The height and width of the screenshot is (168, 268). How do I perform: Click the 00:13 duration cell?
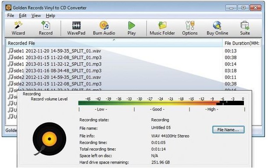pyautogui.click(x=231, y=51)
